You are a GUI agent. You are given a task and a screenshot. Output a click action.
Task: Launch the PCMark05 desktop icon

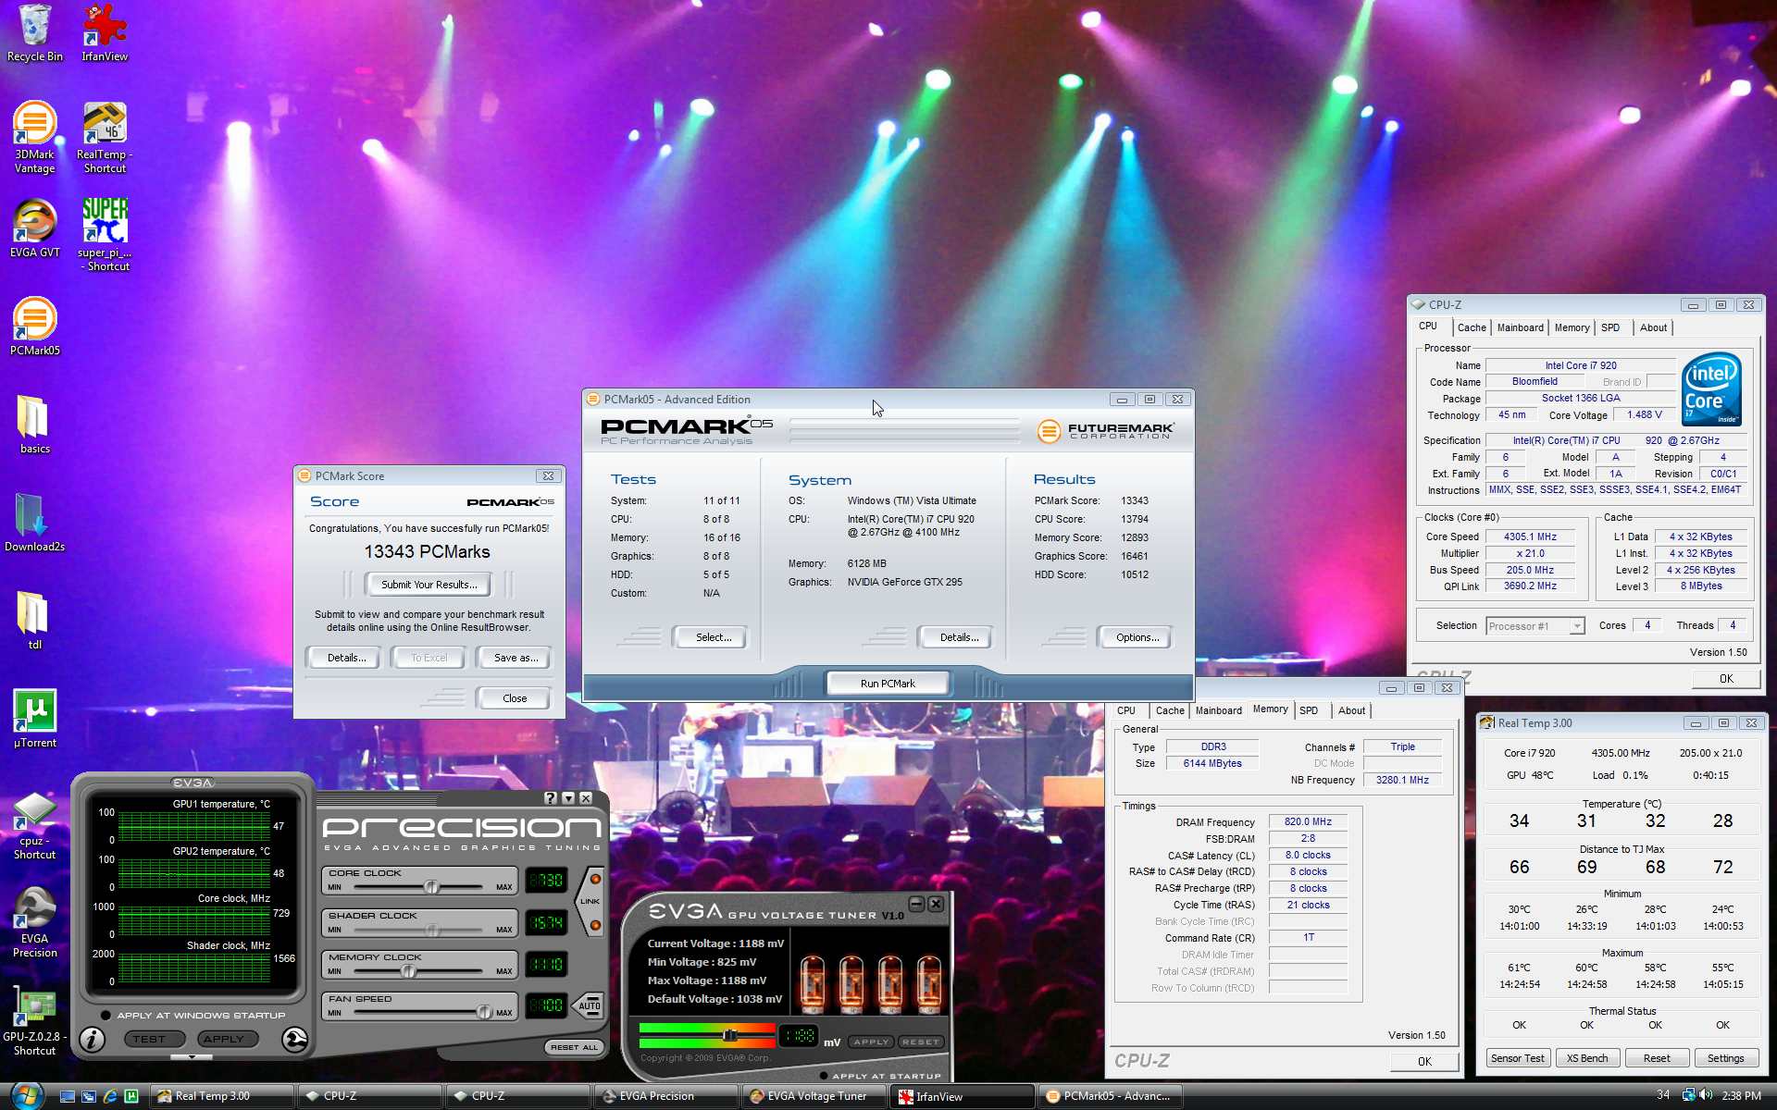[x=34, y=327]
